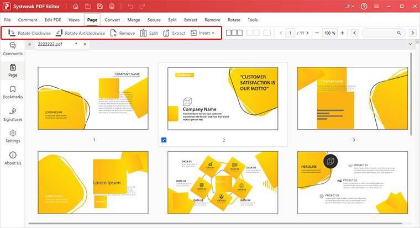This screenshot has height=228, width=420.
Task: Remove the selected page
Action: tap(123, 33)
